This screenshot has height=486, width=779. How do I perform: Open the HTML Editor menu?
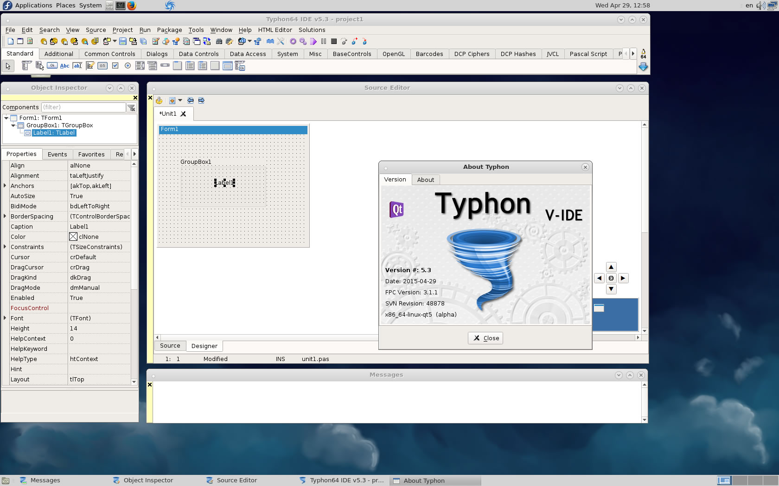coord(275,30)
